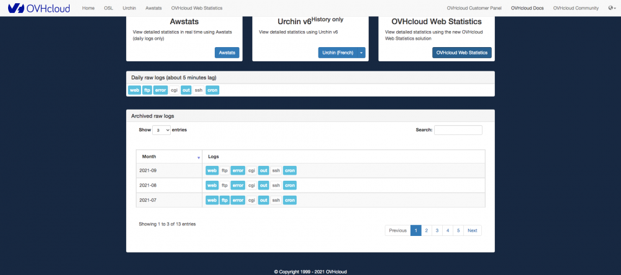Open out log for 2021-09

coord(263,171)
